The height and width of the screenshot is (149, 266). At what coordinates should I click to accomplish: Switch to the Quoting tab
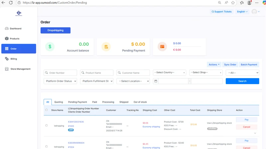click(x=59, y=102)
